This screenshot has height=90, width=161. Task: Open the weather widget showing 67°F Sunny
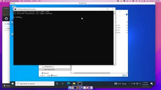(120, 84)
